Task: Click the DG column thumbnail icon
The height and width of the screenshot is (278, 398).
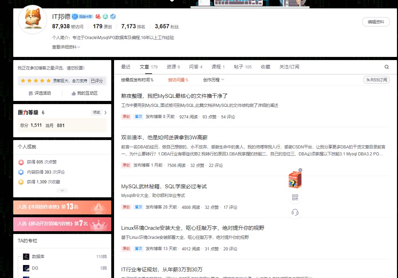Action: coord(26,268)
